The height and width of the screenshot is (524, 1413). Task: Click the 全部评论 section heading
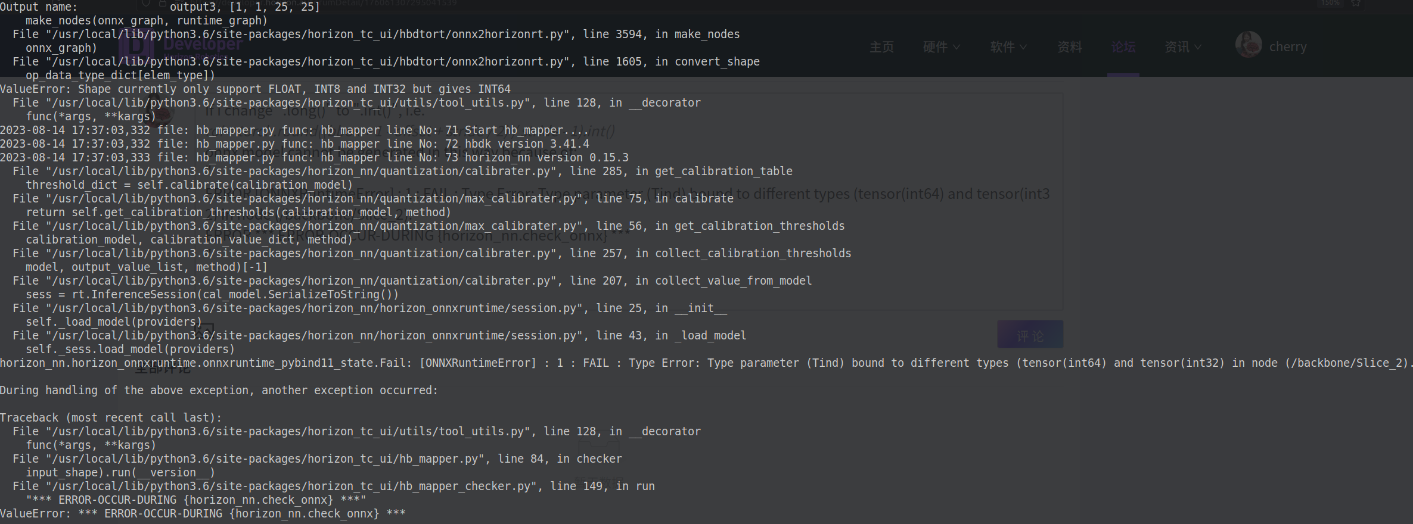162,369
